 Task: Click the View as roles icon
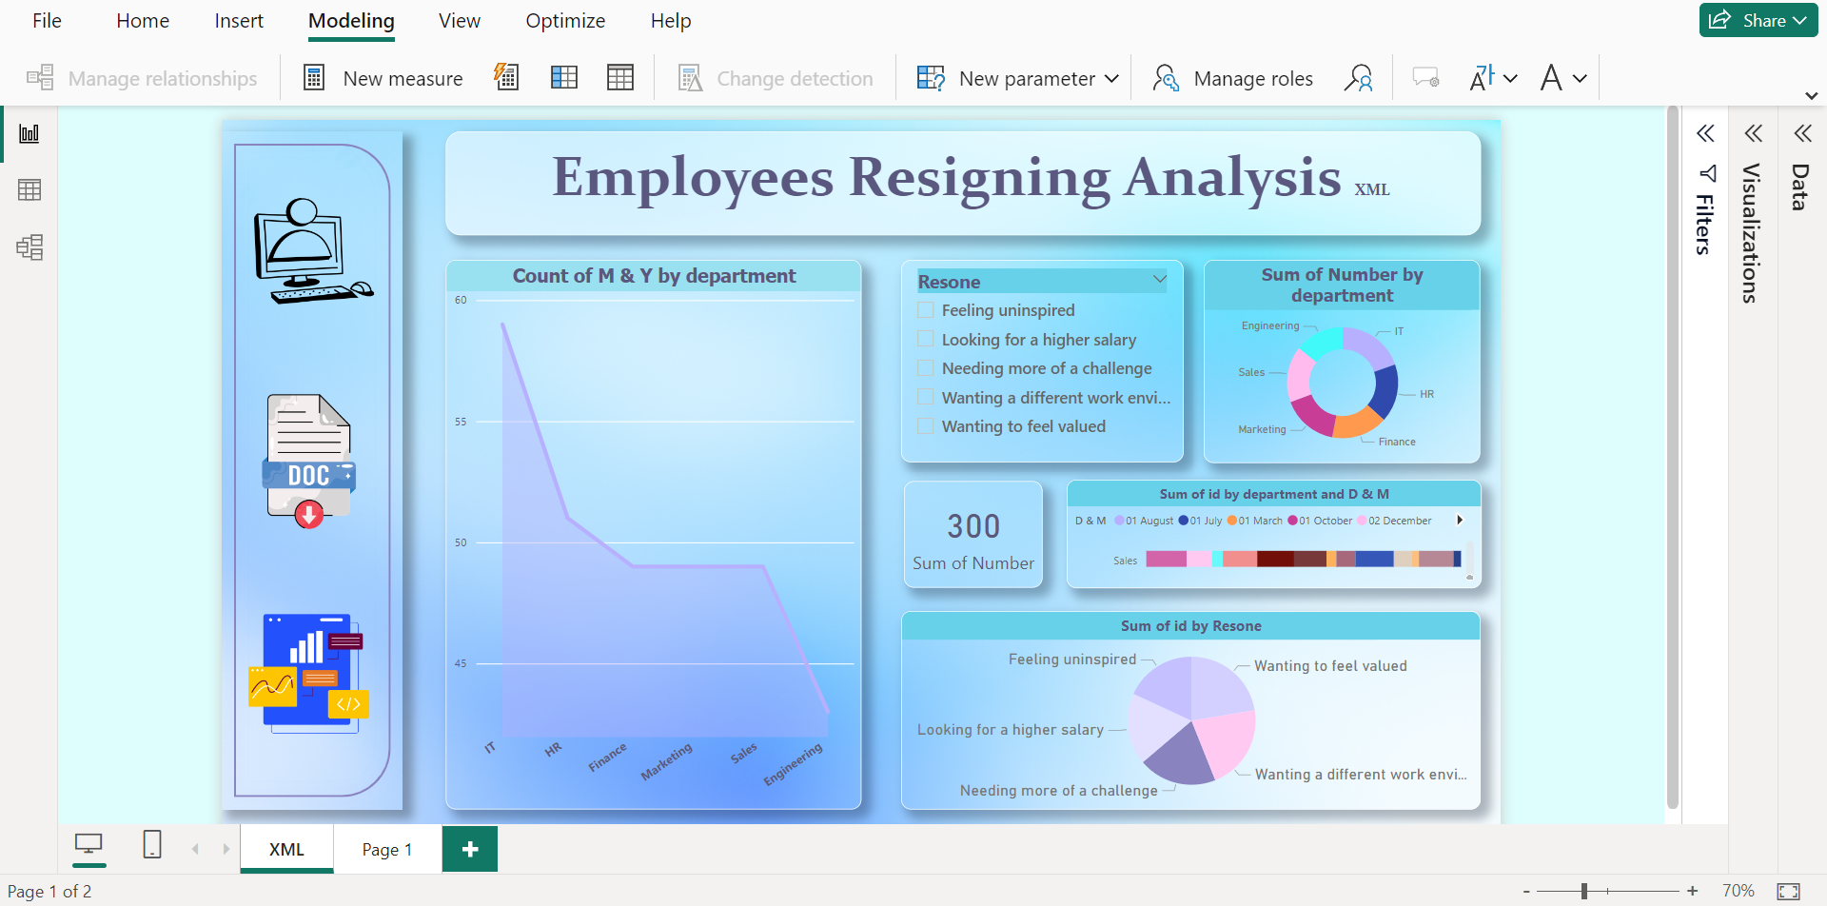[x=1359, y=78]
